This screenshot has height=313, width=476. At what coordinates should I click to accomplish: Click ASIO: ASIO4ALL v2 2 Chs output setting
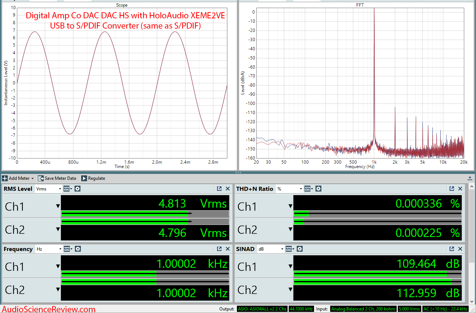pyautogui.click(x=262, y=309)
